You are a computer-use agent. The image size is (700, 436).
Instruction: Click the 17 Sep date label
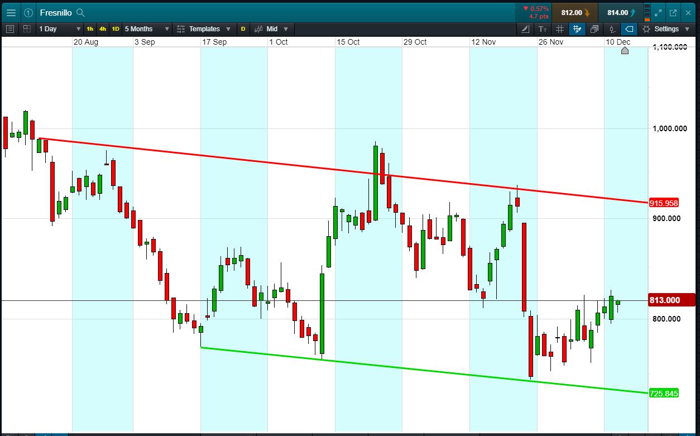(x=214, y=42)
